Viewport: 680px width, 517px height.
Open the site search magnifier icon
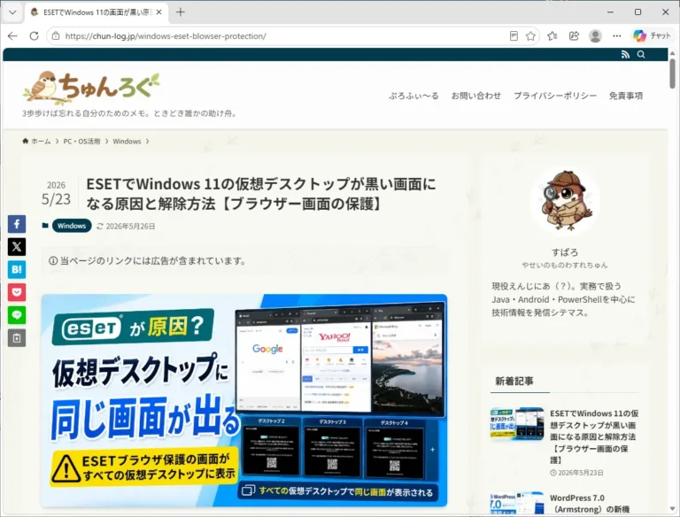coord(641,55)
